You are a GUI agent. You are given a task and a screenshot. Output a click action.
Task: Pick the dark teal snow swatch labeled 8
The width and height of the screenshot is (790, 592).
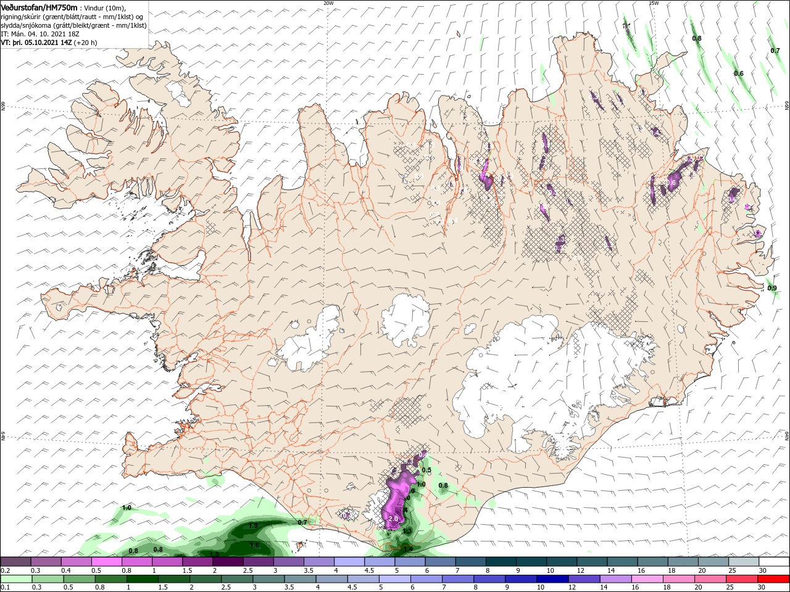coord(502,562)
